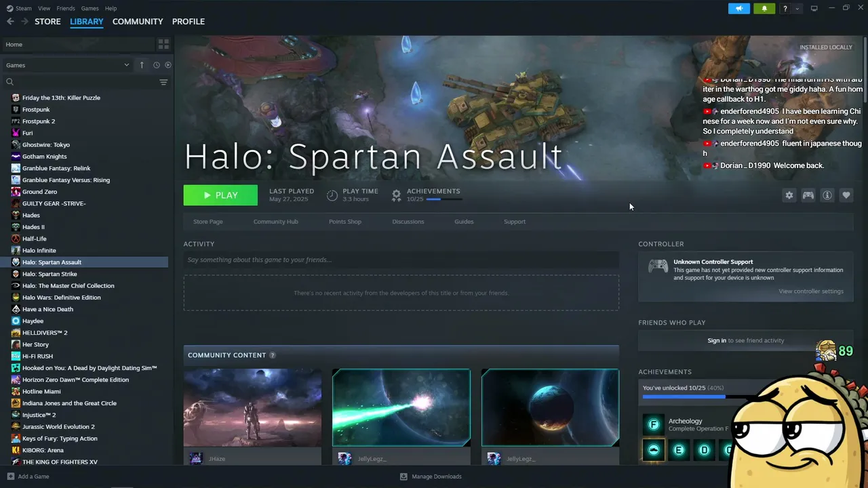Open the Store Page link
The image size is (868, 488).
tap(208, 222)
